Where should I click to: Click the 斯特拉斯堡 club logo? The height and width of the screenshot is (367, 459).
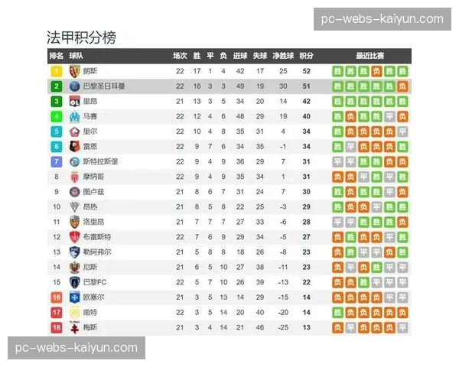74,161
